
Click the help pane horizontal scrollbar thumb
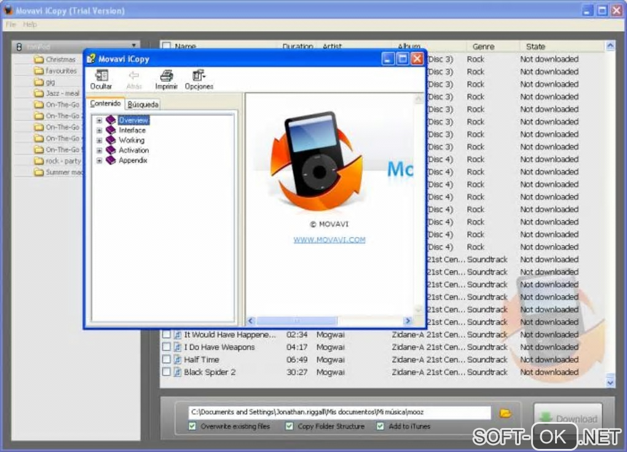click(x=296, y=321)
